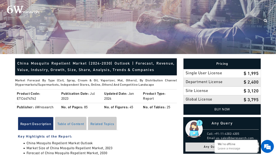The image size is (276, 155).
Task: Click the 'Leave a message' chat popup
Action: click(x=236, y=146)
